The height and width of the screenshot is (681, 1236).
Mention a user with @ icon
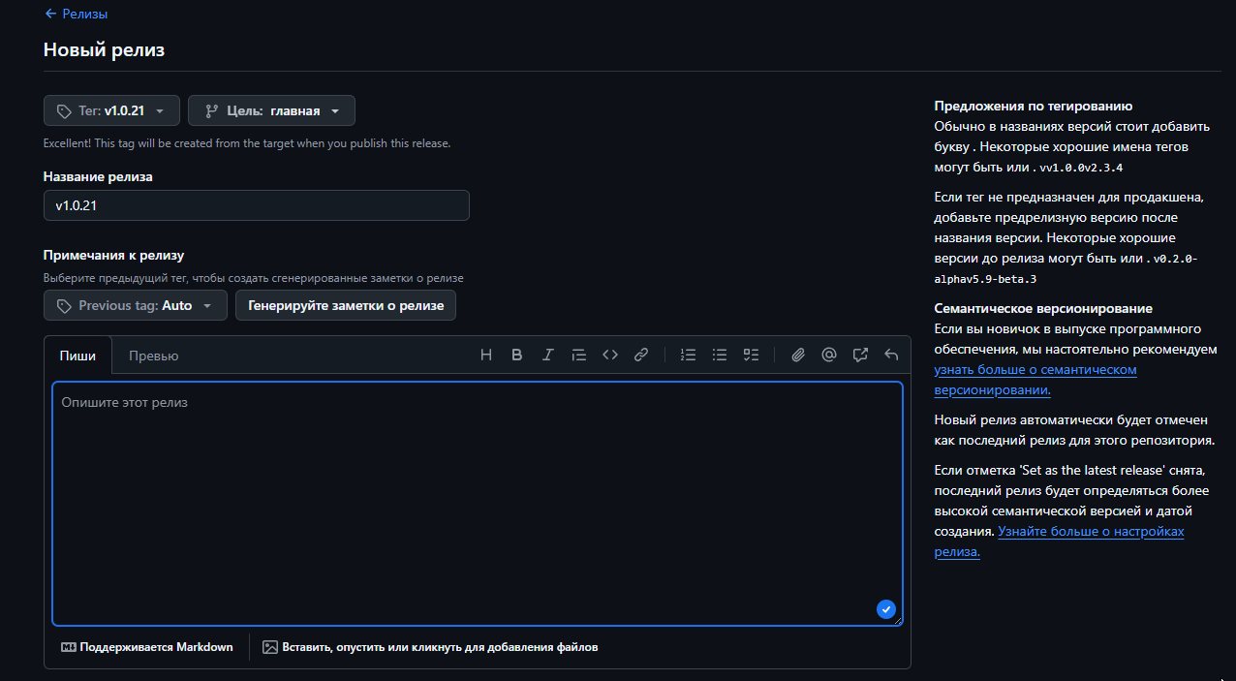tap(829, 356)
